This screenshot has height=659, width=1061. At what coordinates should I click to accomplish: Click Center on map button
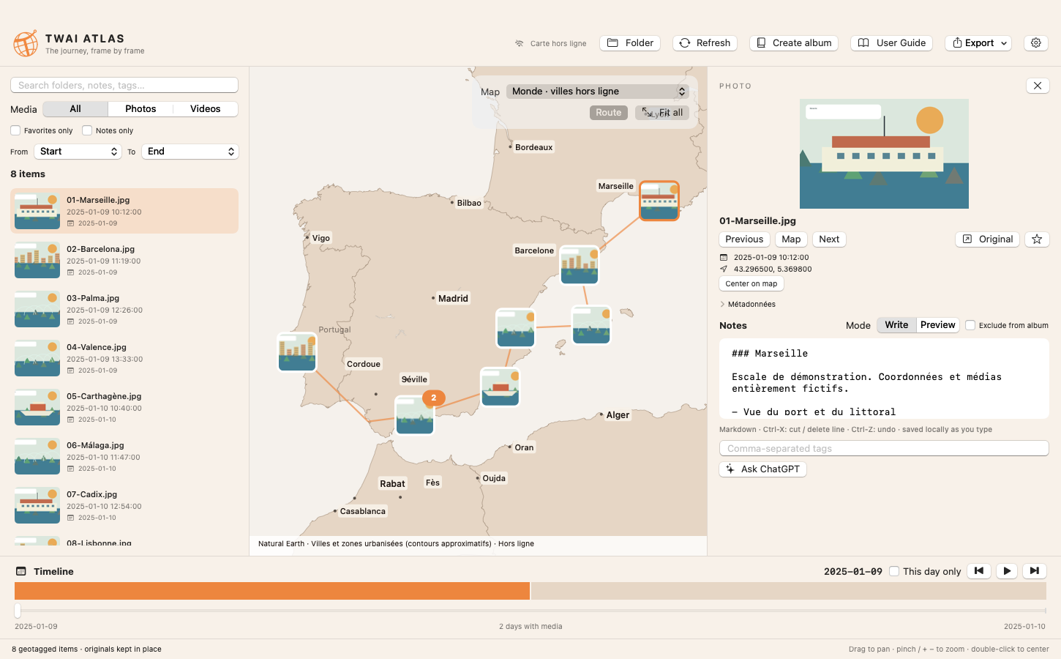point(751,284)
